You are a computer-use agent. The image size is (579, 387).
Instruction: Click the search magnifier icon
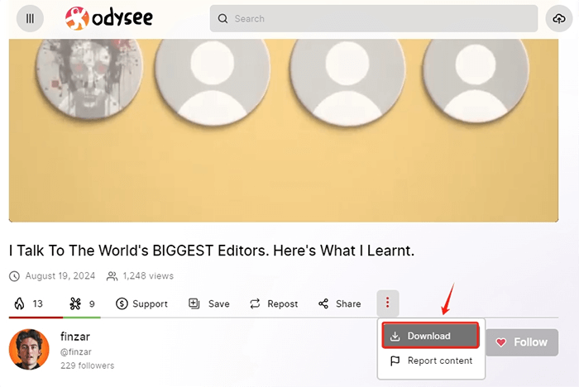[x=223, y=18]
